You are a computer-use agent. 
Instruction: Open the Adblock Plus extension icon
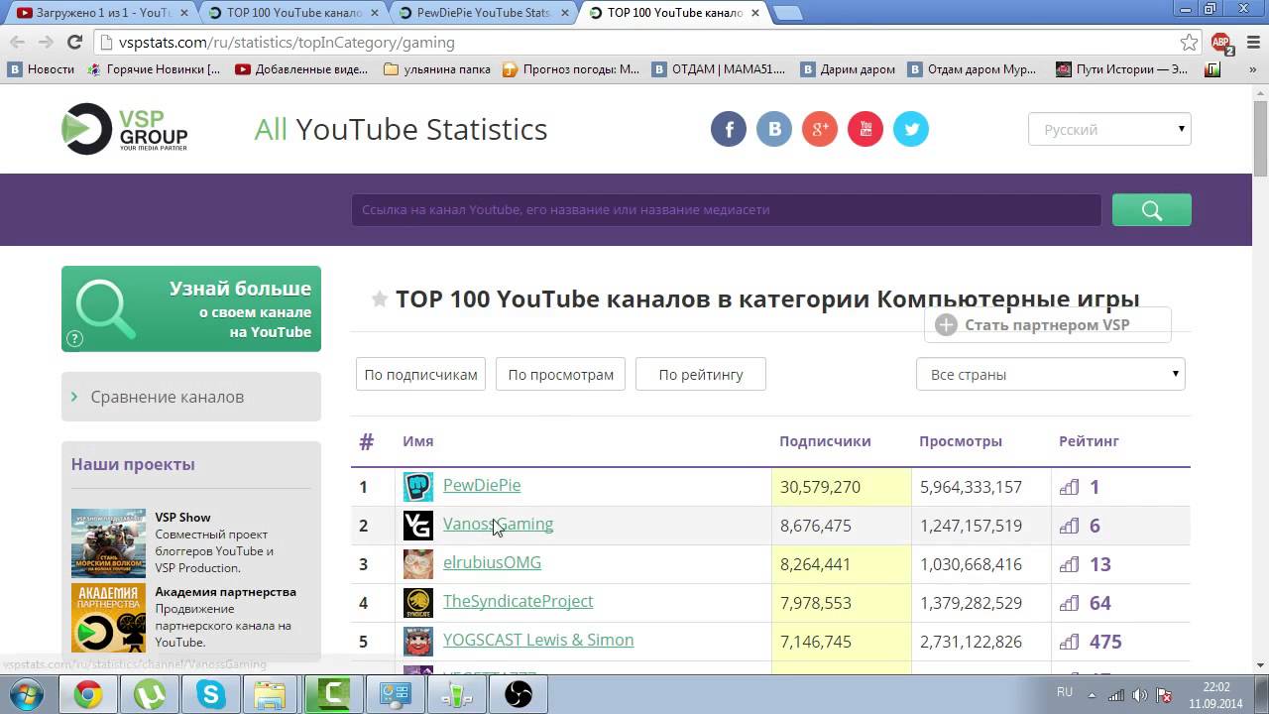click(x=1221, y=43)
